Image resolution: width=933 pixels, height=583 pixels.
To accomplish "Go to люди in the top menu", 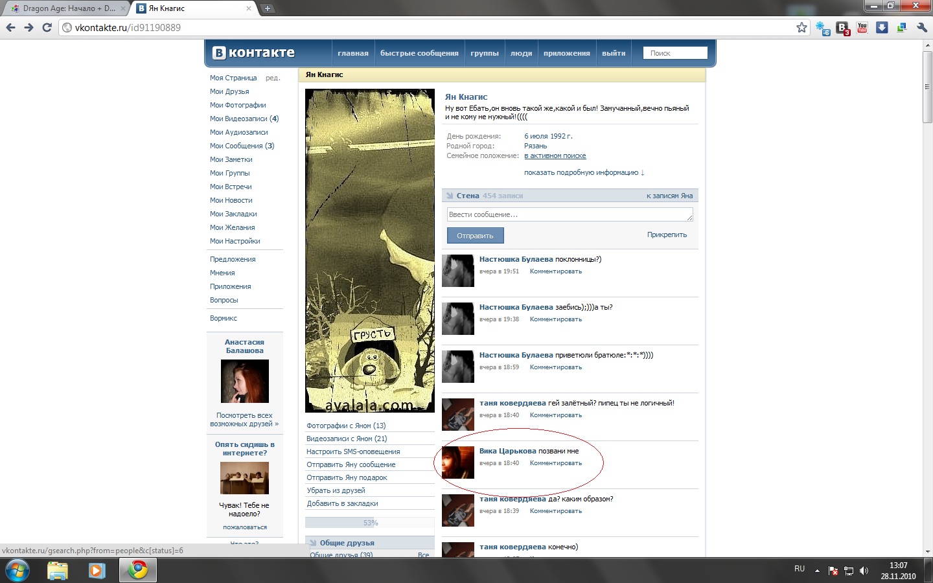I will (521, 53).
